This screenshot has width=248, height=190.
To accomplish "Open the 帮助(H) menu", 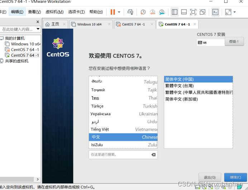I will [x=96, y=12].
